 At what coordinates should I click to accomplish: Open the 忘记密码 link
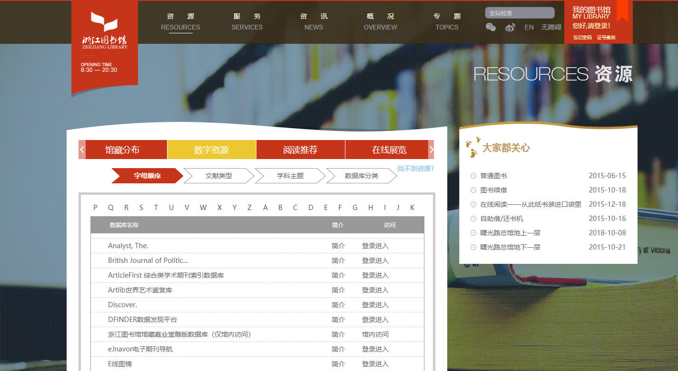coord(582,38)
